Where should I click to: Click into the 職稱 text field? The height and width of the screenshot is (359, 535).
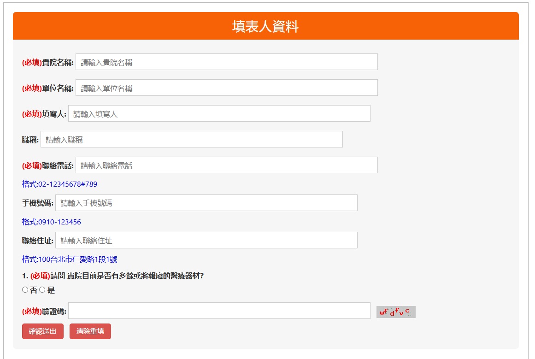coord(191,140)
